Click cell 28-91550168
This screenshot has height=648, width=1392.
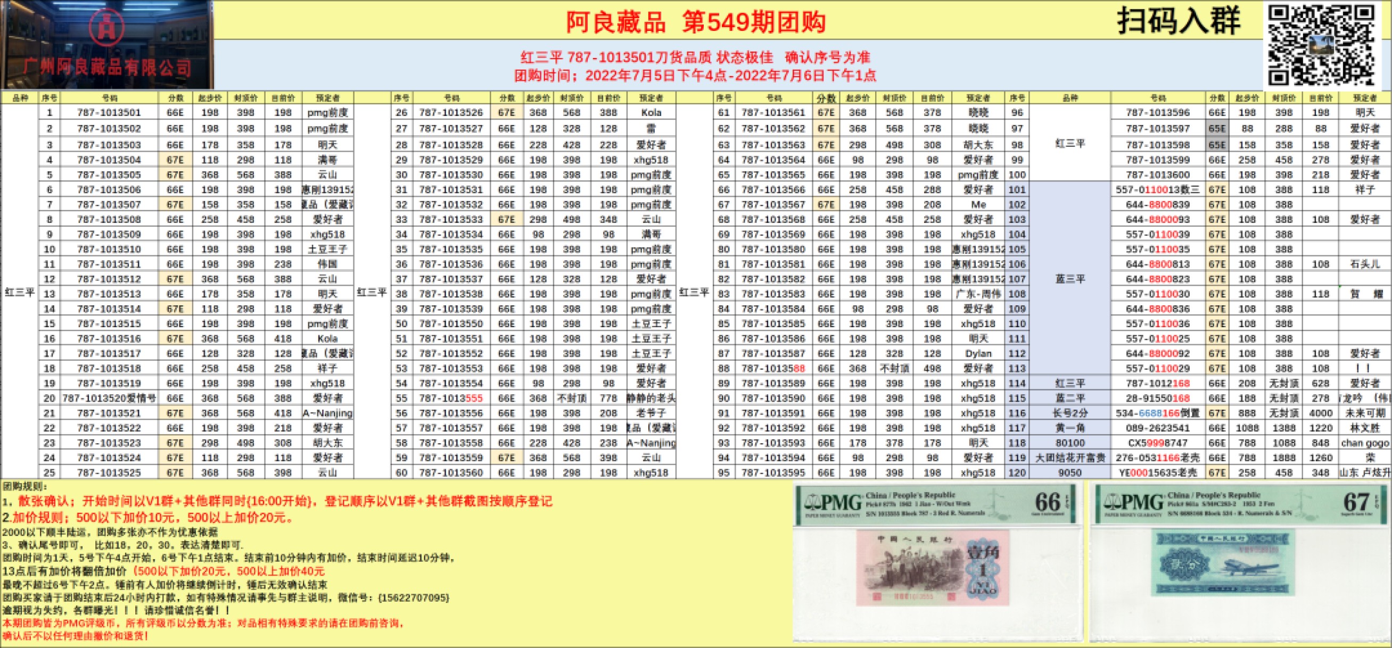(x=1157, y=398)
